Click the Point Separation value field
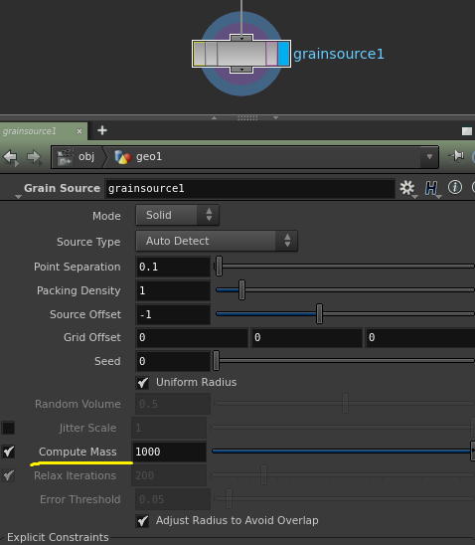The height and width of the screenshot is (545, 475). click(x=173, y=267)
